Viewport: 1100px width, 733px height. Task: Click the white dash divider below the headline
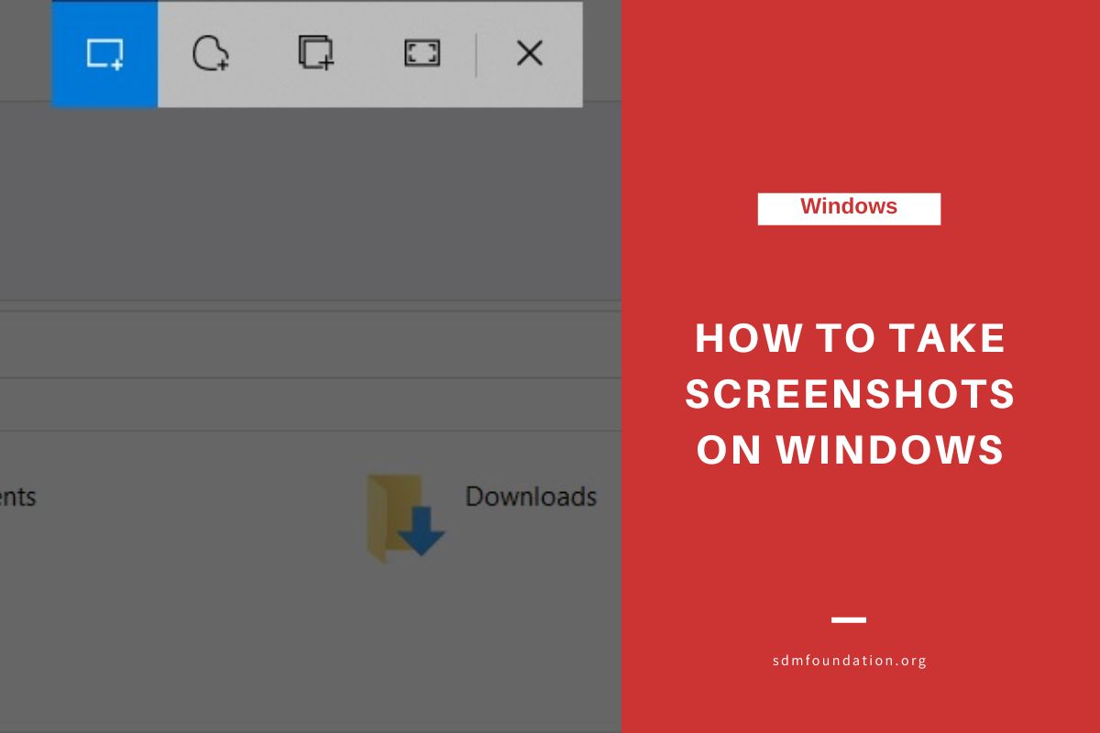tap(850, 618)
